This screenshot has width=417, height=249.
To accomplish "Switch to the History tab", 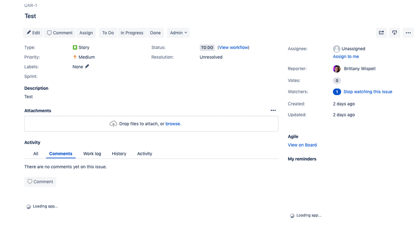I will coord(119,154).
